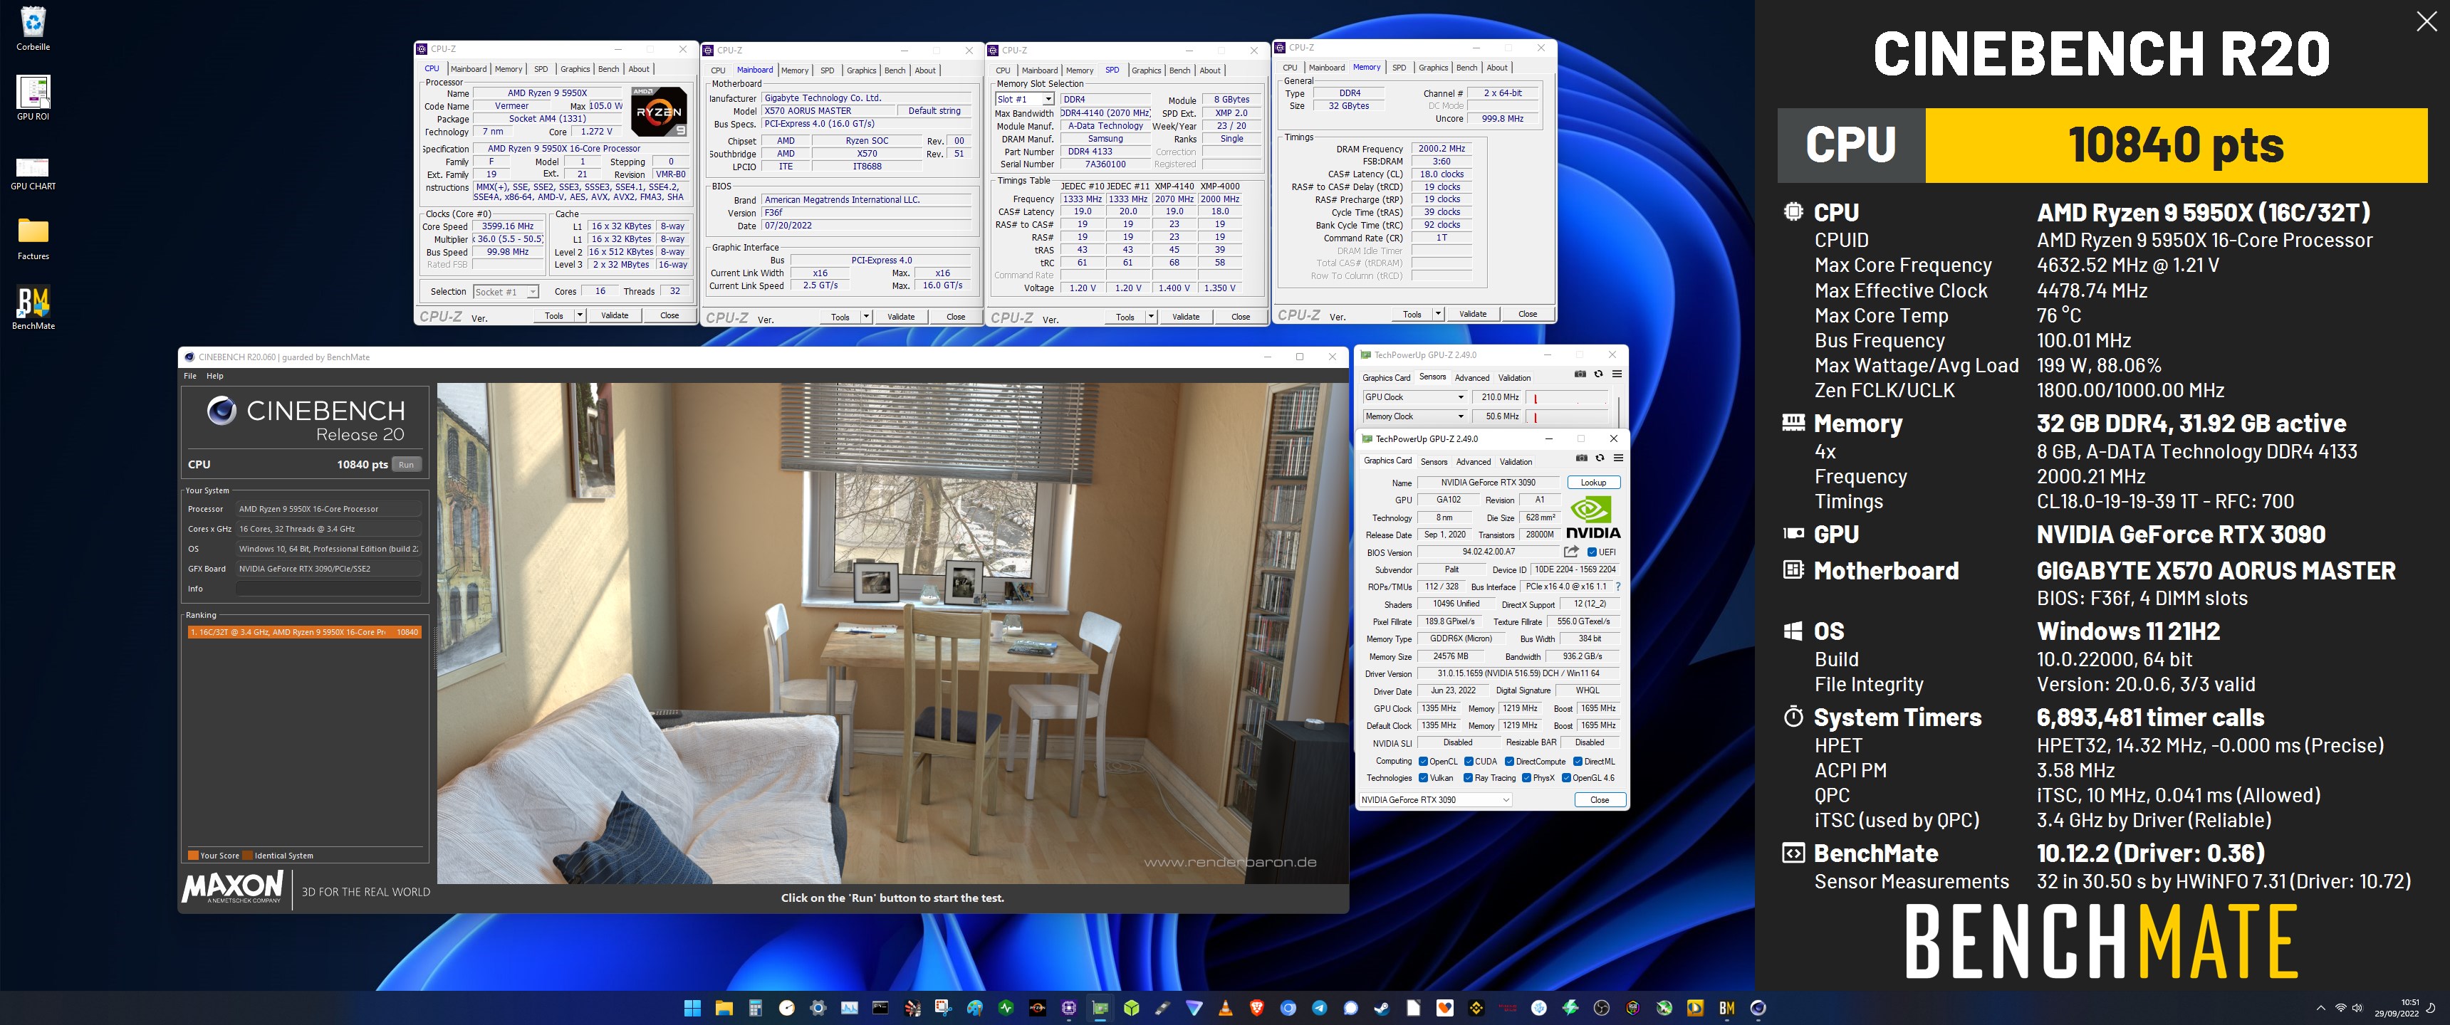Open Tools dropdown arrow in CPU-Z Mainboard window

[x=865, y=317]
